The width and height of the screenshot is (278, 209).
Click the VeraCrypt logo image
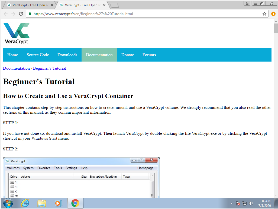[16, 33]
